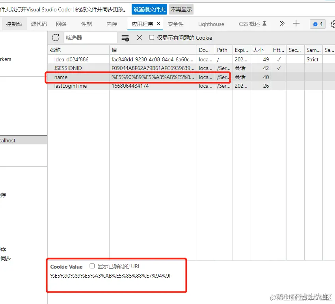Screen dimensions: 335x304
Task: Sort by the Htt... column header
Action: pyautogui.click(x=279, y=50)
